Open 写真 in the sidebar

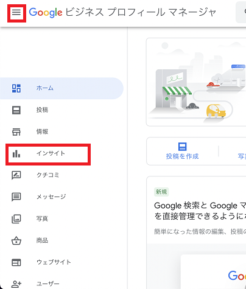click(61, 219)
